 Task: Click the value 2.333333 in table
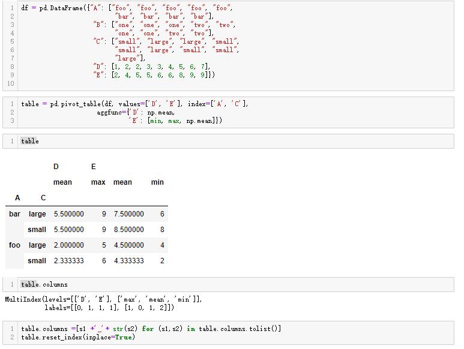pos(68,261)
